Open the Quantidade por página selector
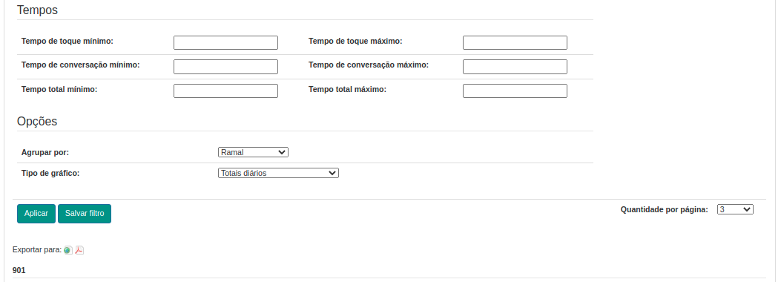This screenshot has width=781, height=282. click(x=735, y=210)
